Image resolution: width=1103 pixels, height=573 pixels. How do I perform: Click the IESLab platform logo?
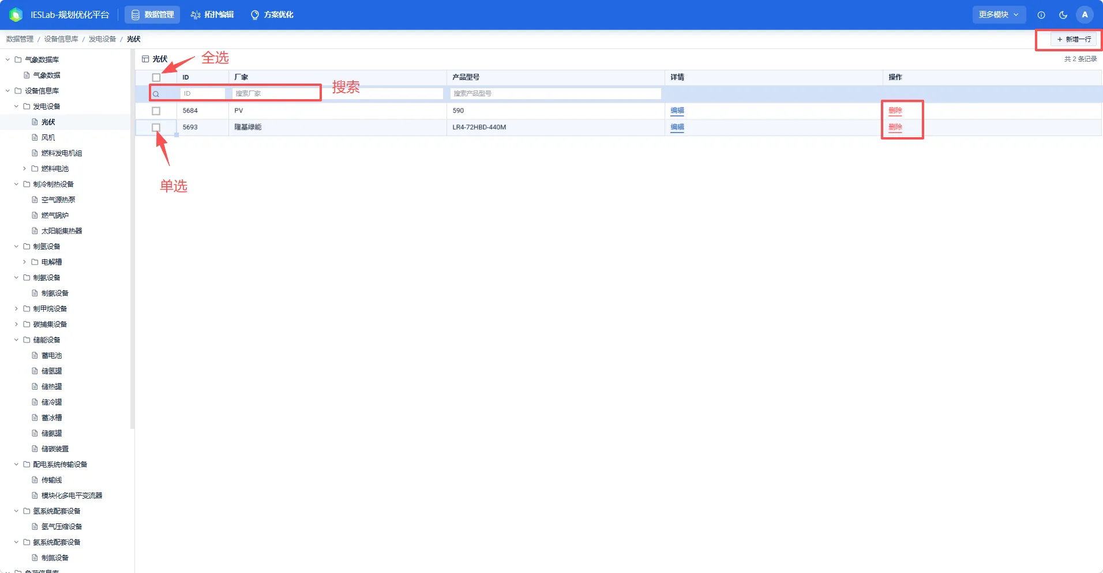coord(16,15)
